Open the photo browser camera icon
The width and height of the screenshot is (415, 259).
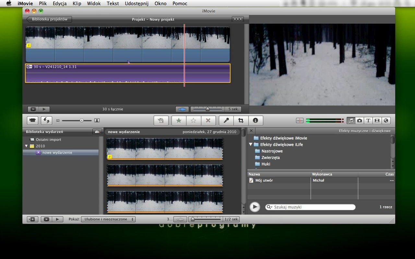[x=360, y=120]
